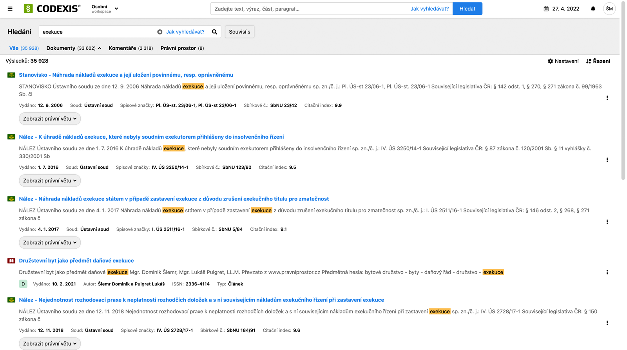This screenshot has height=350, width=627.
Task: Open the notifications bell
Action: pos(593,9)
